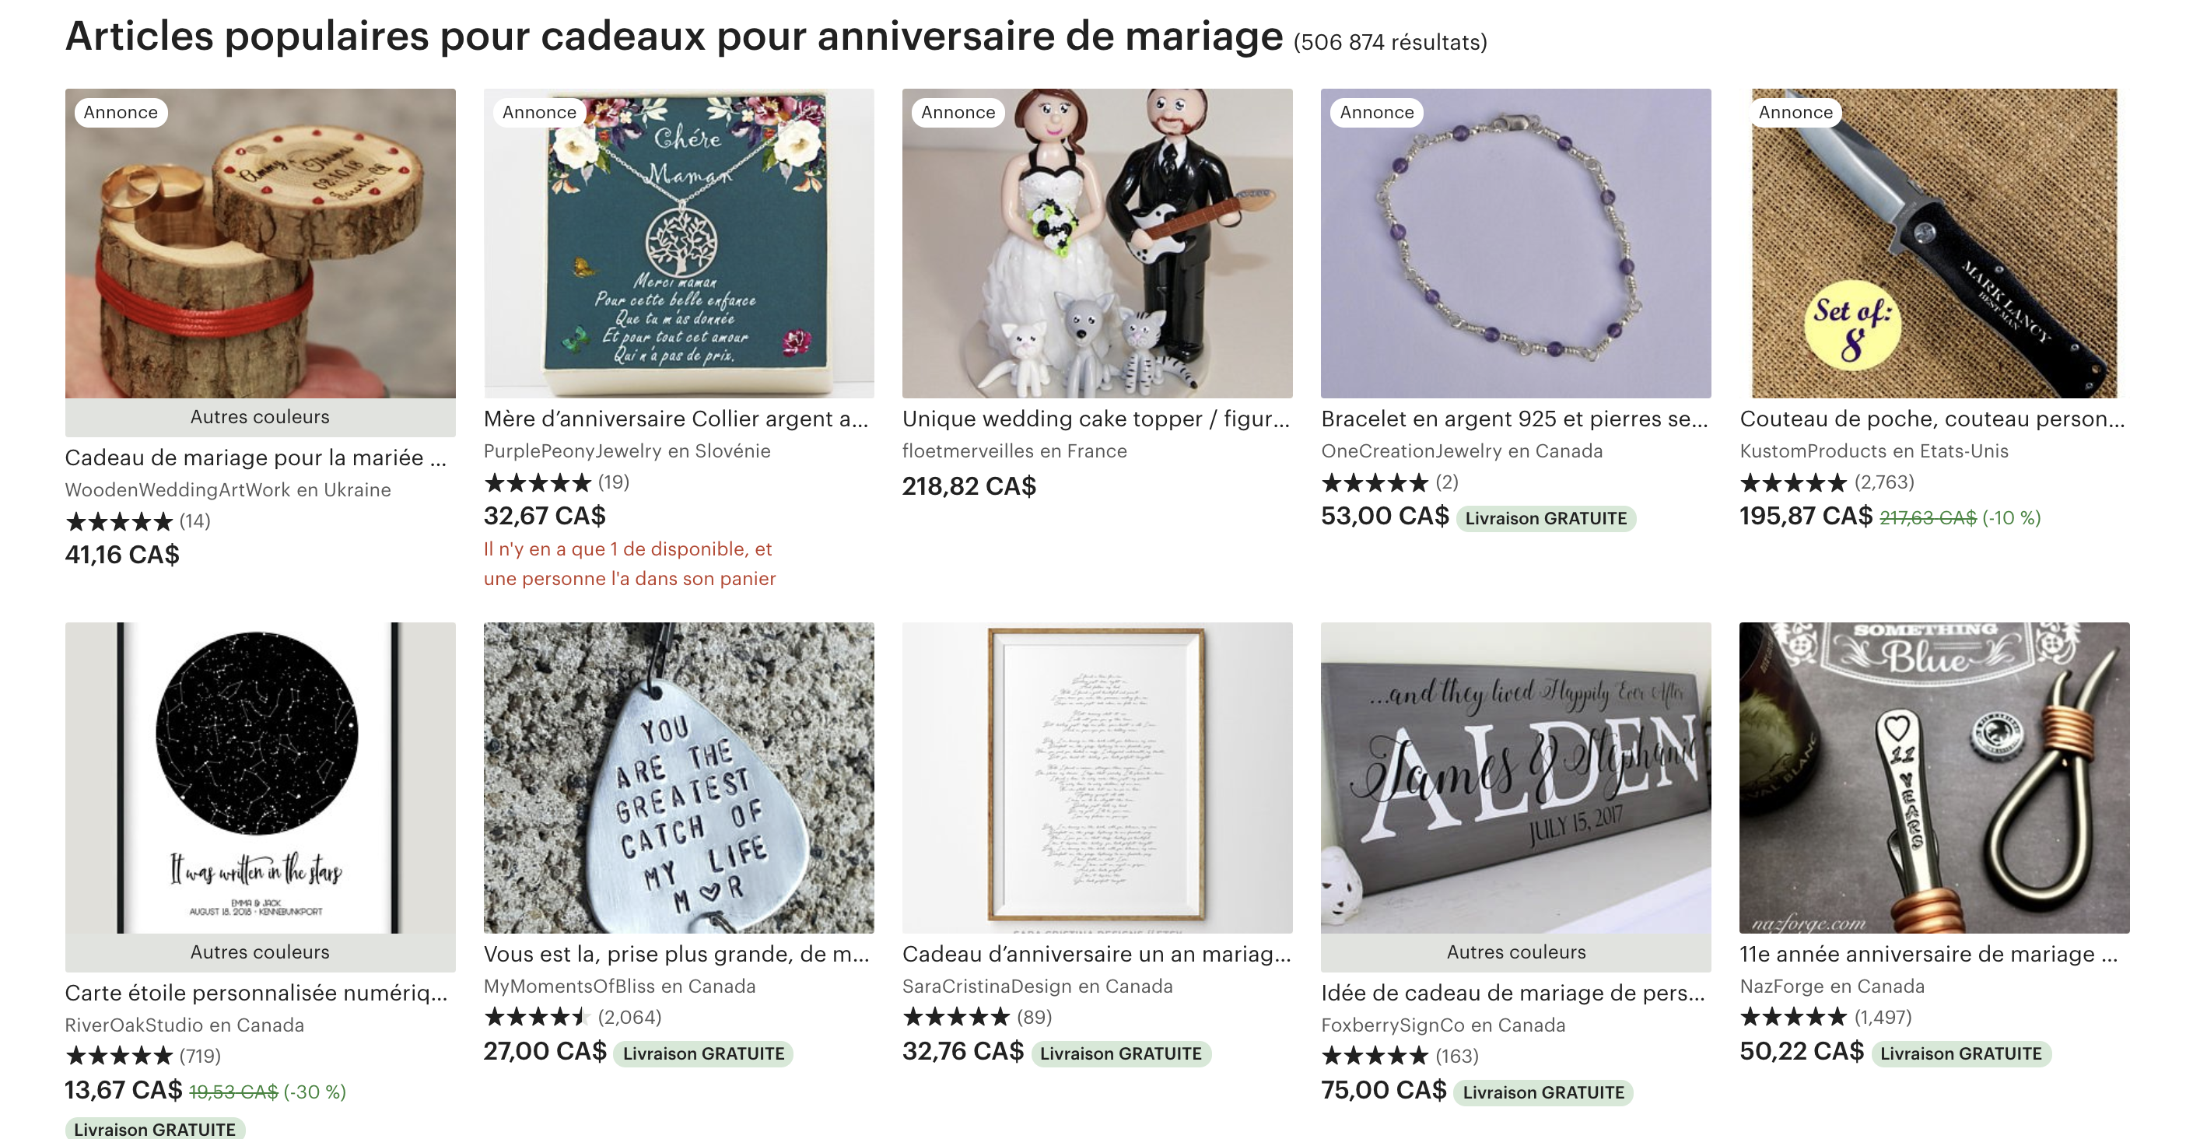Click the star map poster image
This screenshot has width=2186, height=1139.
click(x=260, y=777)
